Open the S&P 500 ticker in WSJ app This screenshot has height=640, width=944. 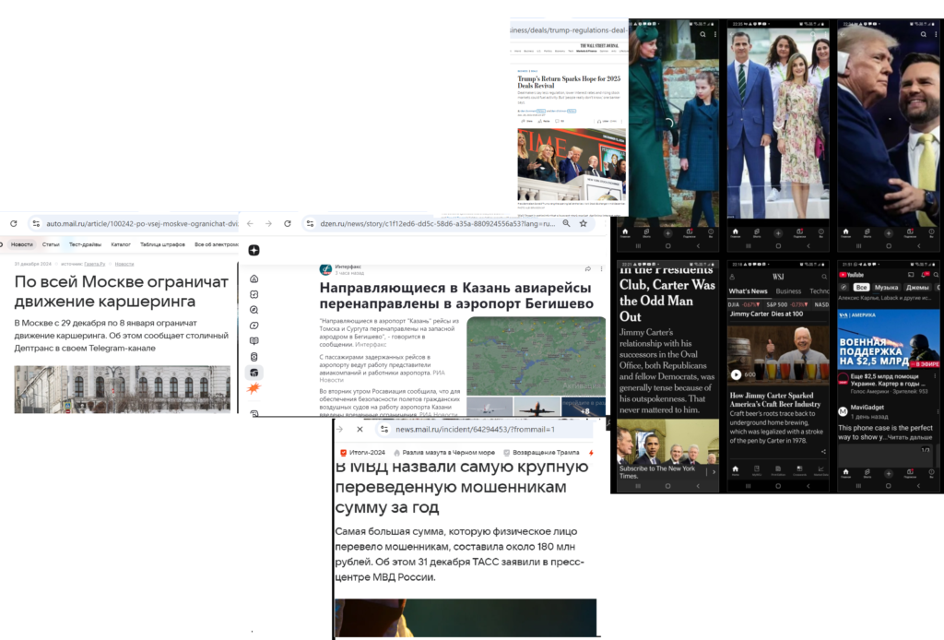(787, 304)
